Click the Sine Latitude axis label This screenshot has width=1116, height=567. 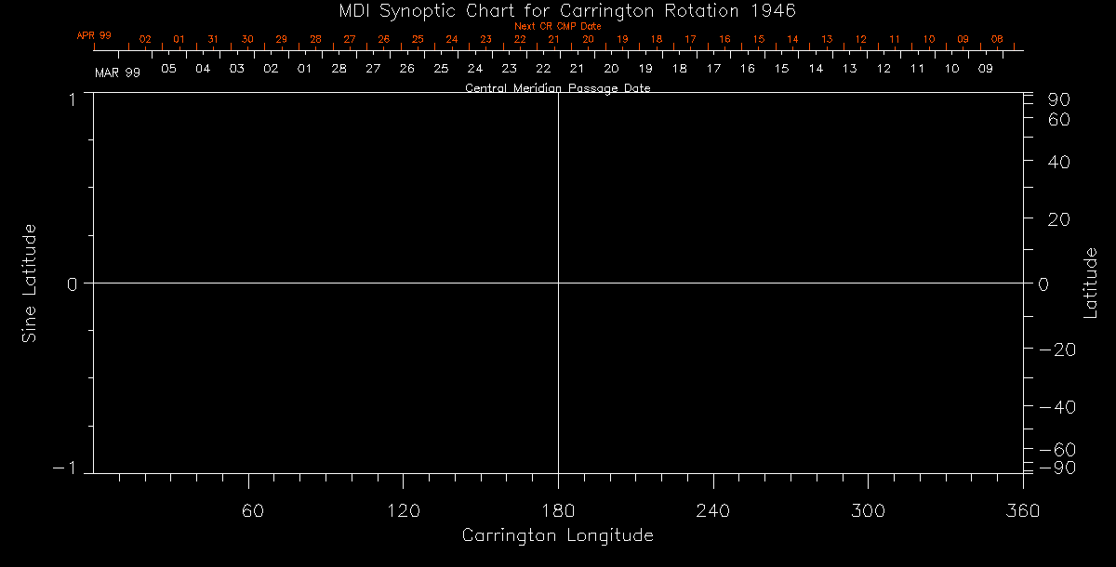(x=30, y=283)
